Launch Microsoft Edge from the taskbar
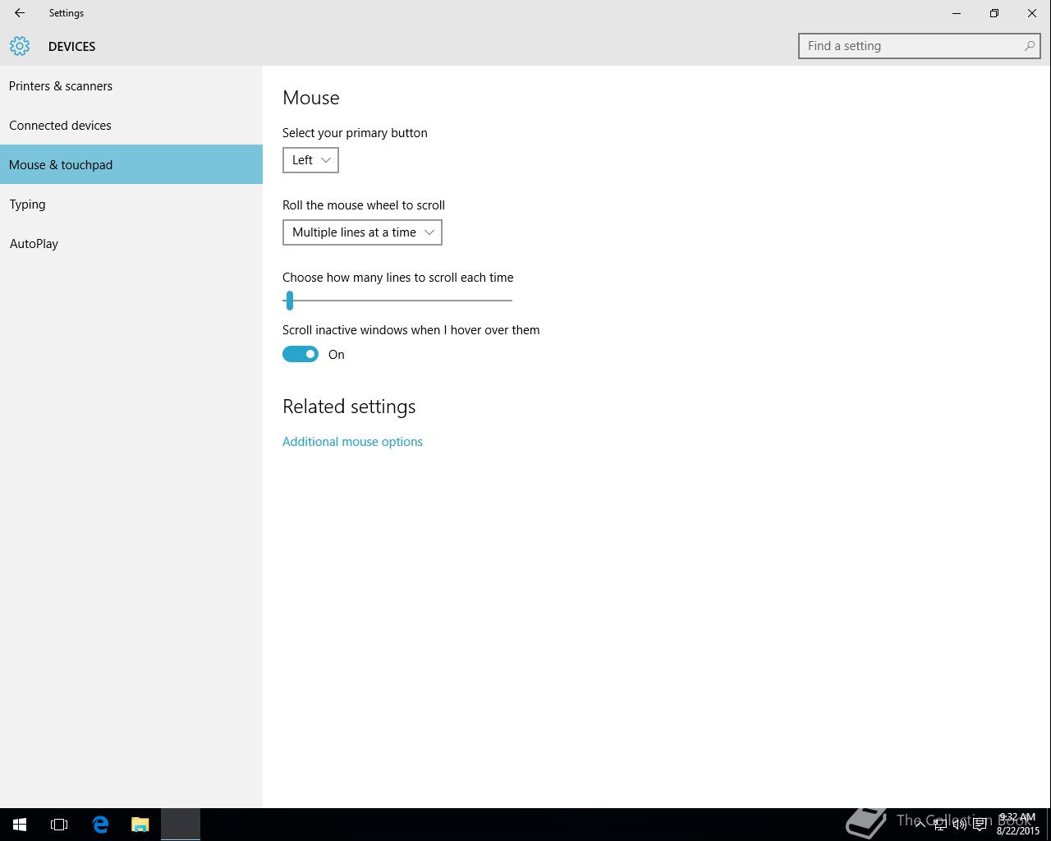Screen dimensions: 1051x841 100,825
